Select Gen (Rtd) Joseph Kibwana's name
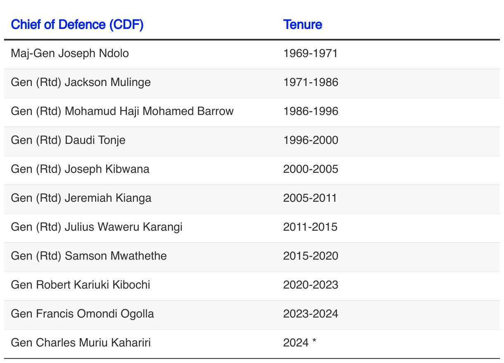This screenshot has width=504, height=363. [x=80, y=169]
